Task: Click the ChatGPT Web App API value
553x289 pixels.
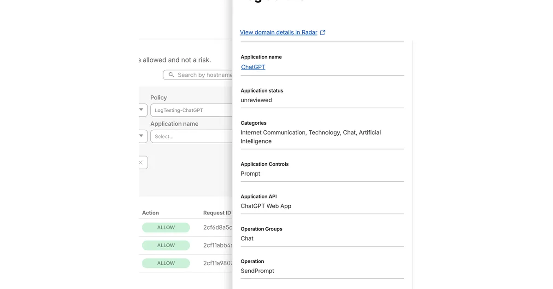Action: (x=266, y=206)
